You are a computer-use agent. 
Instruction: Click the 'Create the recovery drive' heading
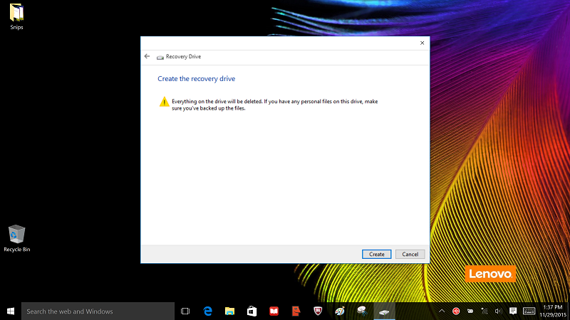(x=197, y=79)
